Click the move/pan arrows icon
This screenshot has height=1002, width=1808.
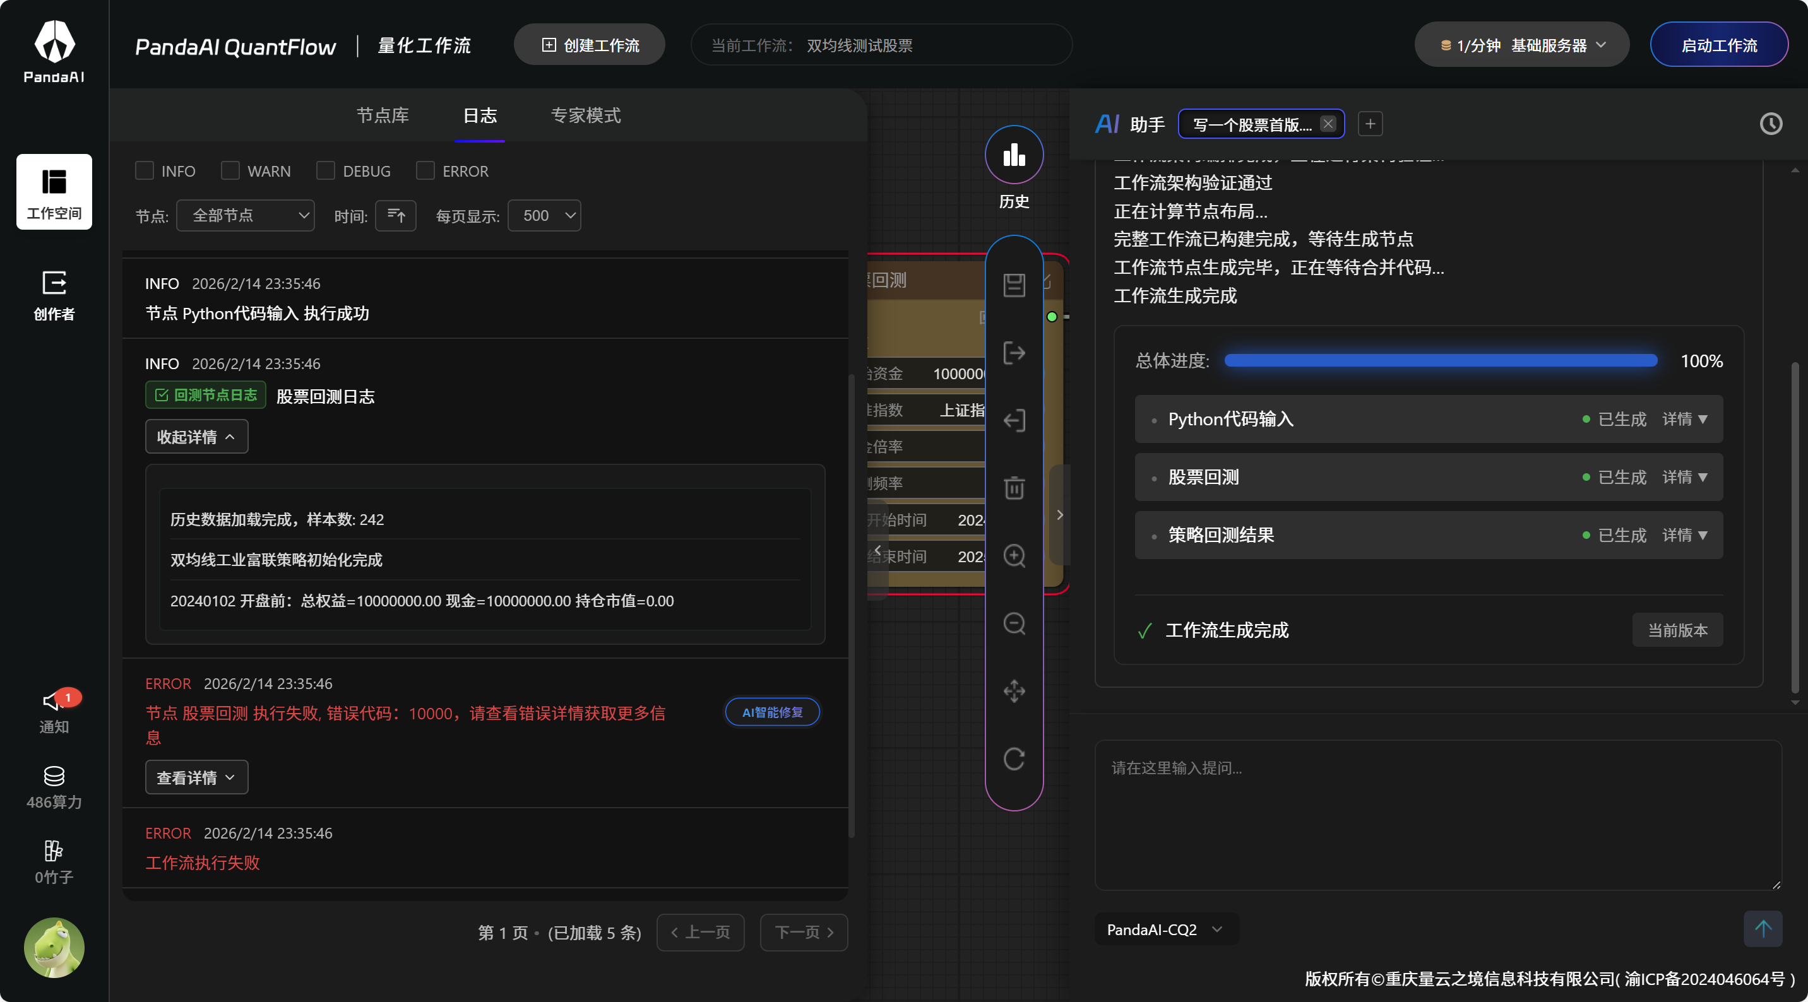pos(1014,691)
